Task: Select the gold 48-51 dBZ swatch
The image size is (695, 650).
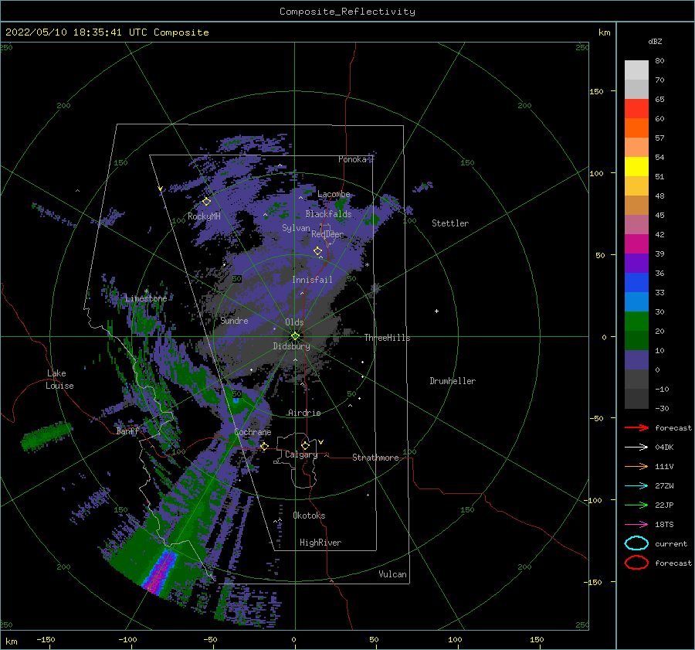Action: [636, 186]
